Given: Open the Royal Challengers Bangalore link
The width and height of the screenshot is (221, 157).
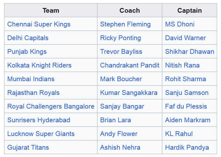Looking at the screenshot, I should pyautogui.click(x=51, y=106).
